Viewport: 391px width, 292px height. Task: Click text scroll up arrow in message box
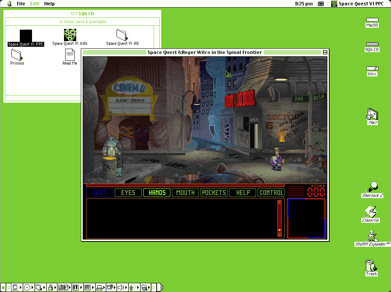280,202
